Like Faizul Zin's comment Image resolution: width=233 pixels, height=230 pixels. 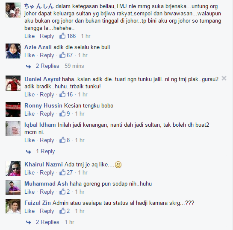pyautogui.click(x=29, y=211)
